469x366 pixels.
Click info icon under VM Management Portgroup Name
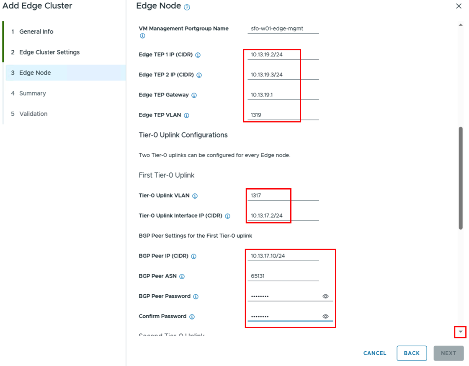point(142,36)
